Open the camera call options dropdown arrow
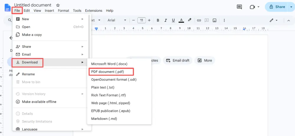 258,7
